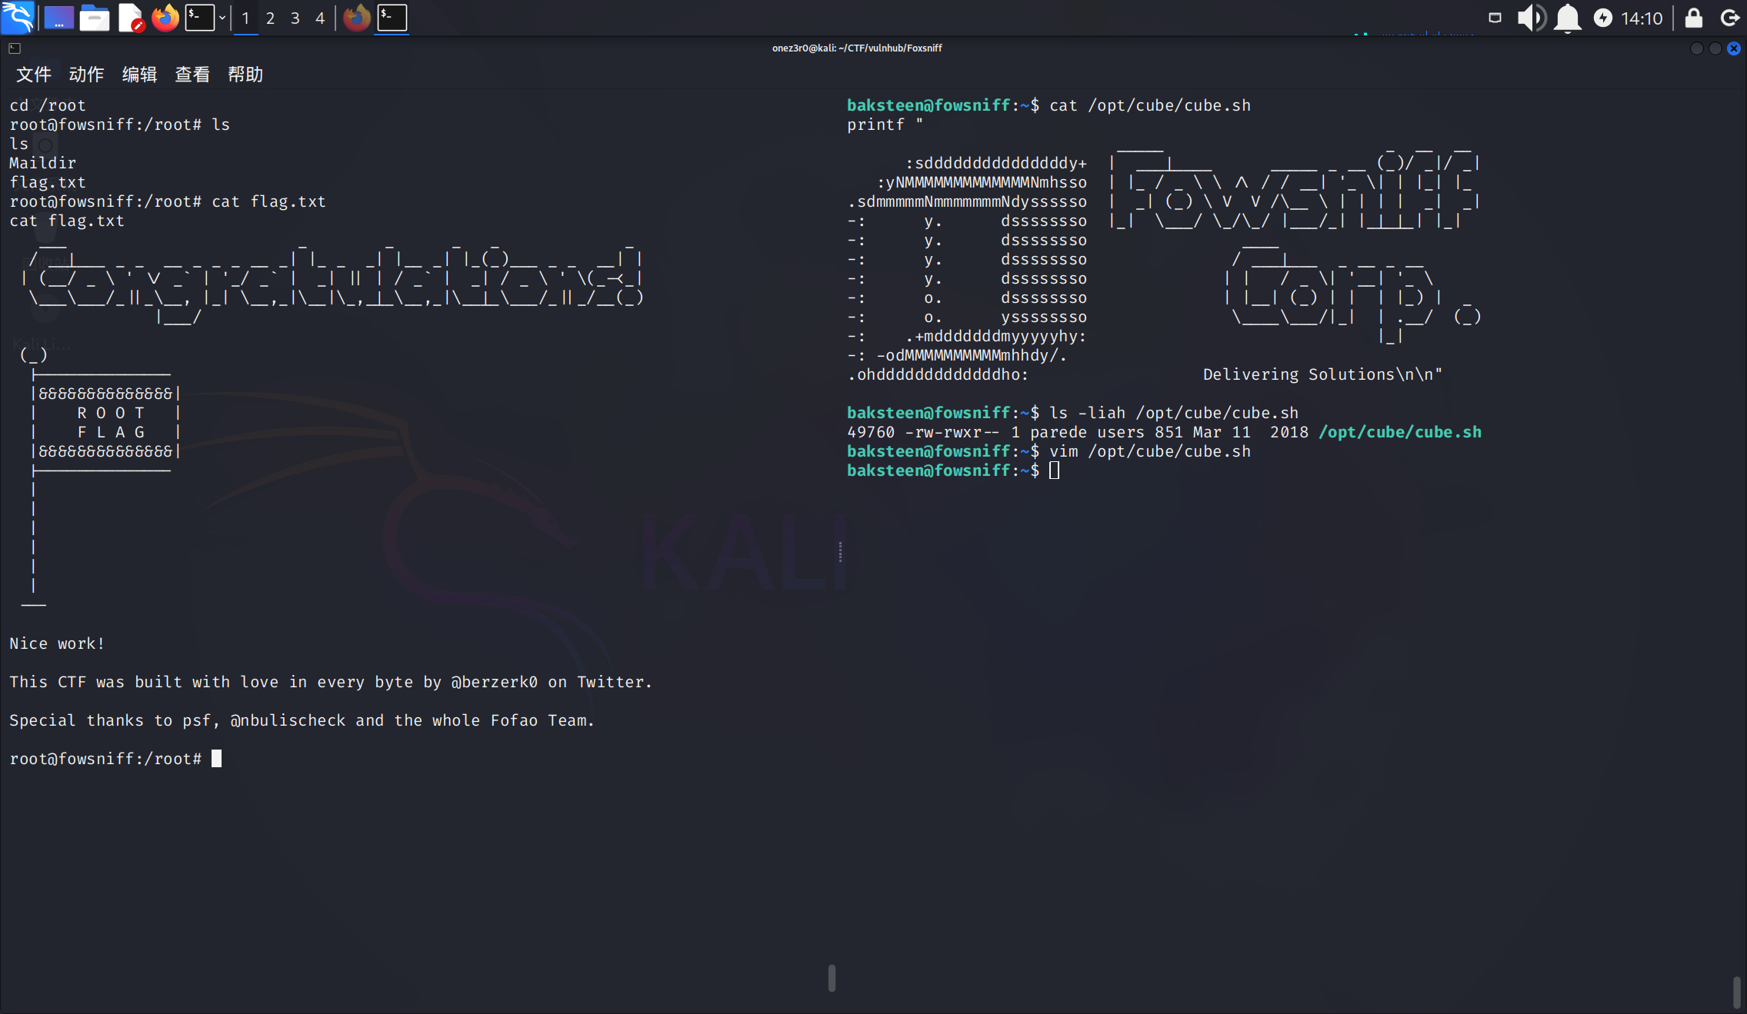Open the Kali dragon applications menu
This screenshot has height=1014, width=1747.
[x=17, y=17]
